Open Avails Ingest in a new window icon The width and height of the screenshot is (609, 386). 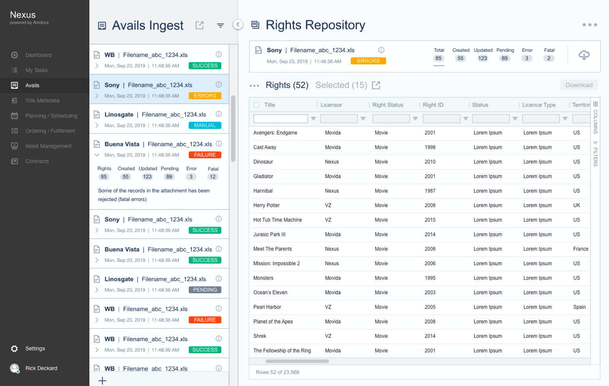click(x=200, y=25)
